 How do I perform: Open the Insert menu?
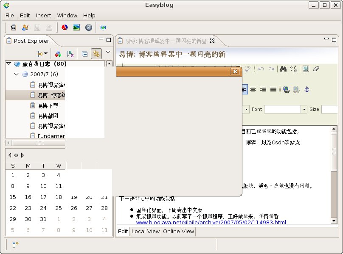point(43,16)
